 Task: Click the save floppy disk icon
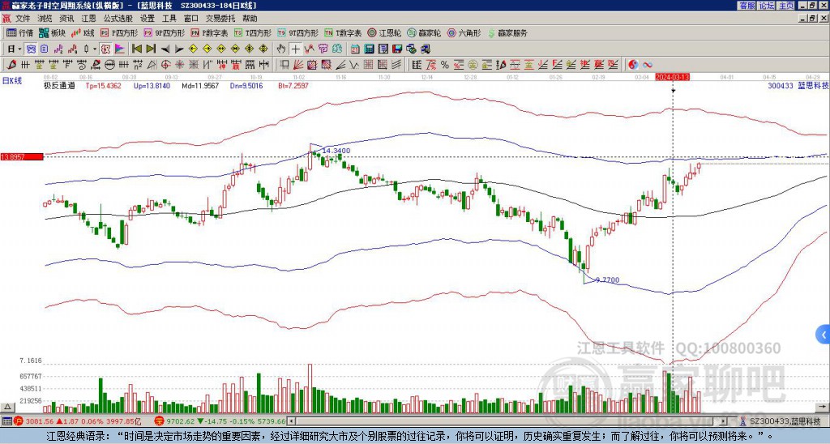397,49
